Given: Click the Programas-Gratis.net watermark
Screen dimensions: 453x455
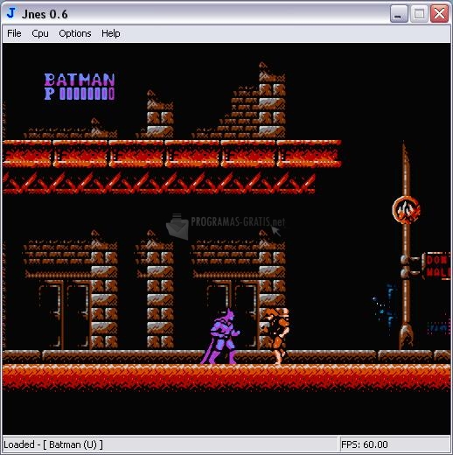Looking at the screenshot, I should point(226,226).
